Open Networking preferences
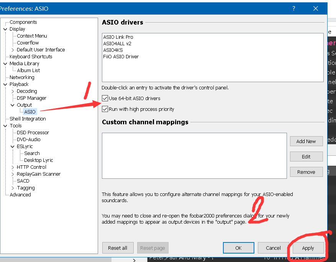336x262 pixels. point(22,77)
